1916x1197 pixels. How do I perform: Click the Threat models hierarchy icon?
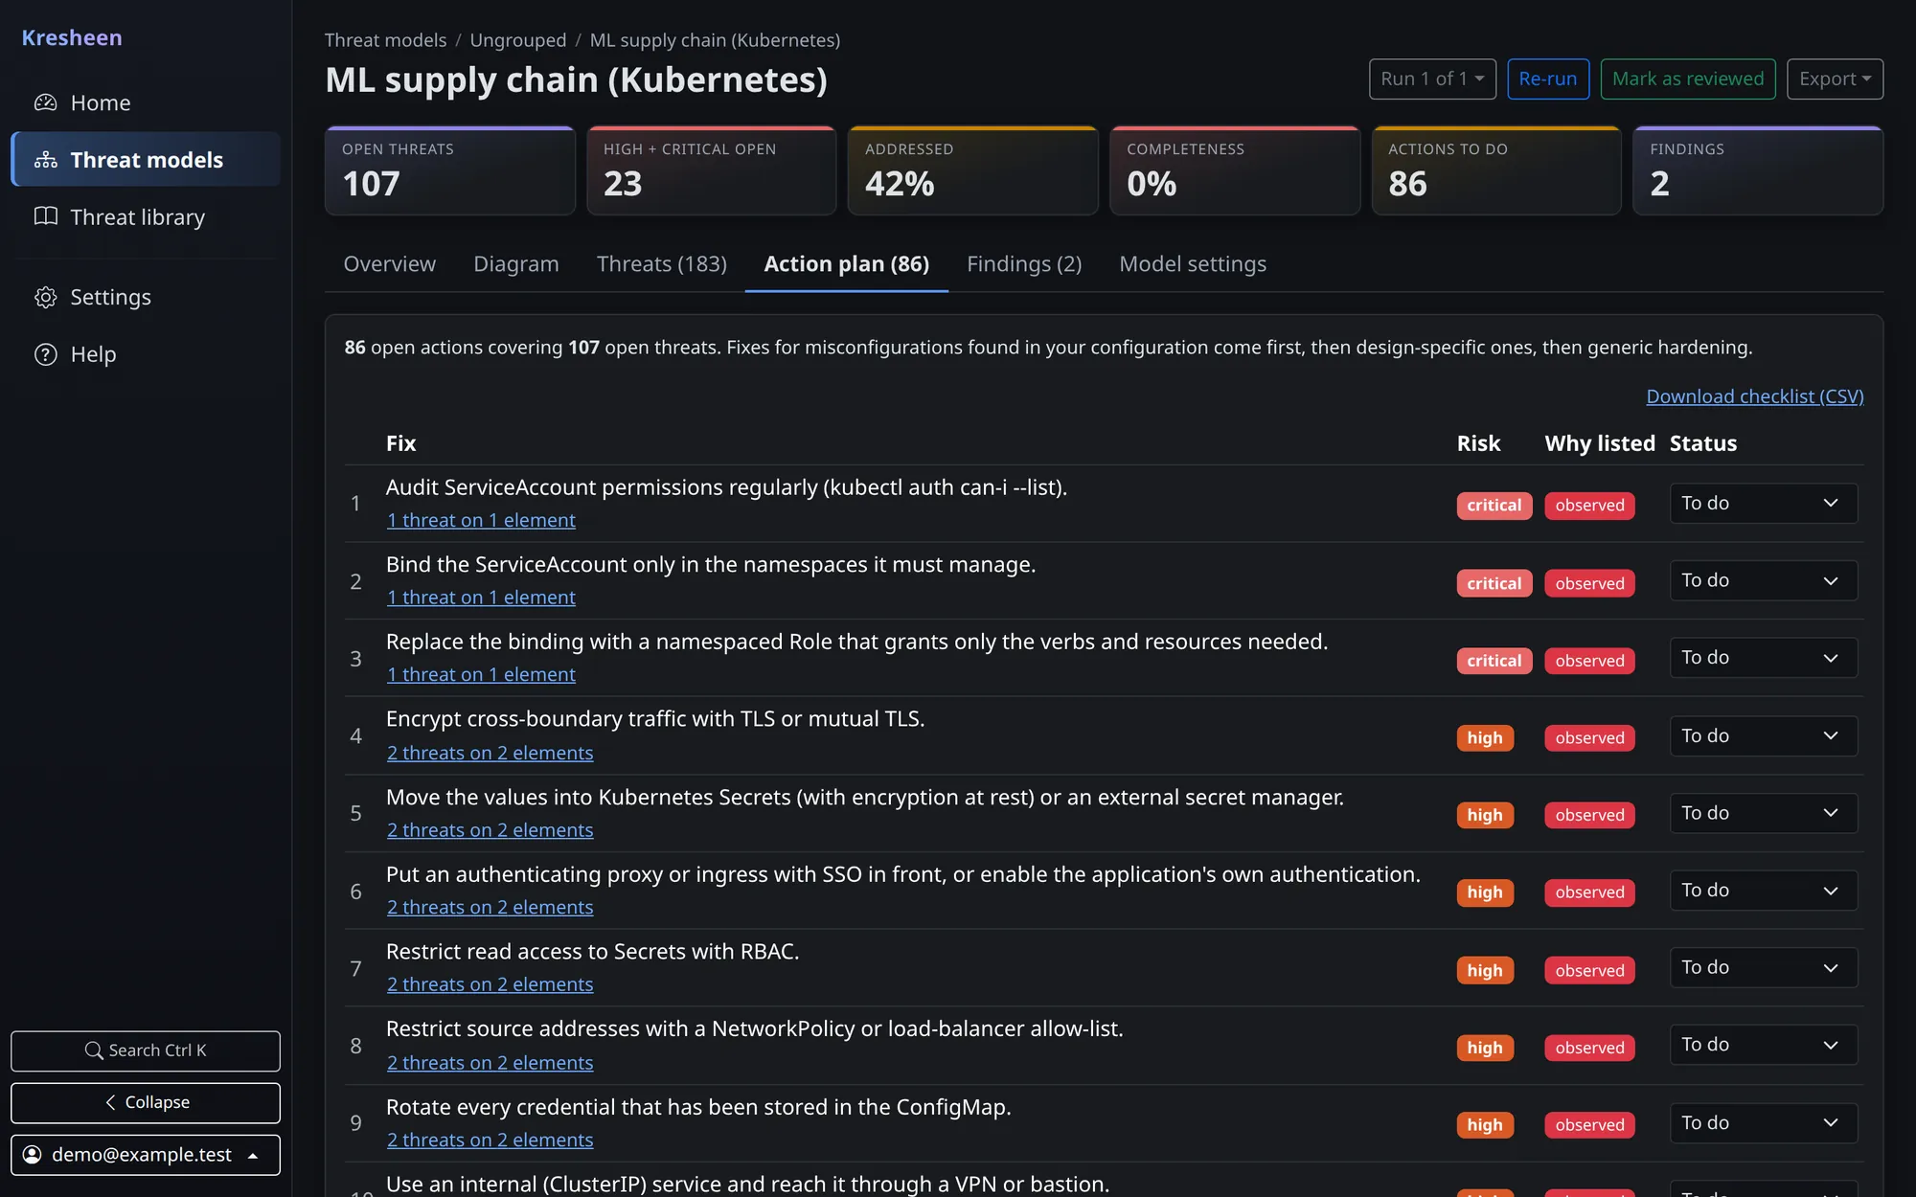[x=46, y=160]
